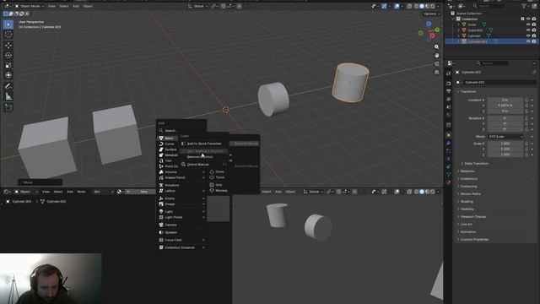Disable Cylinder.001 render camera icon in outliner
540x304 pixels.
(x=534, y=41)
